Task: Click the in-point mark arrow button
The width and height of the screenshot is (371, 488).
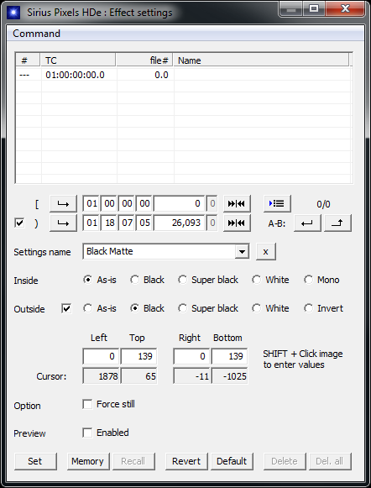Action: [x=63, y=204]
